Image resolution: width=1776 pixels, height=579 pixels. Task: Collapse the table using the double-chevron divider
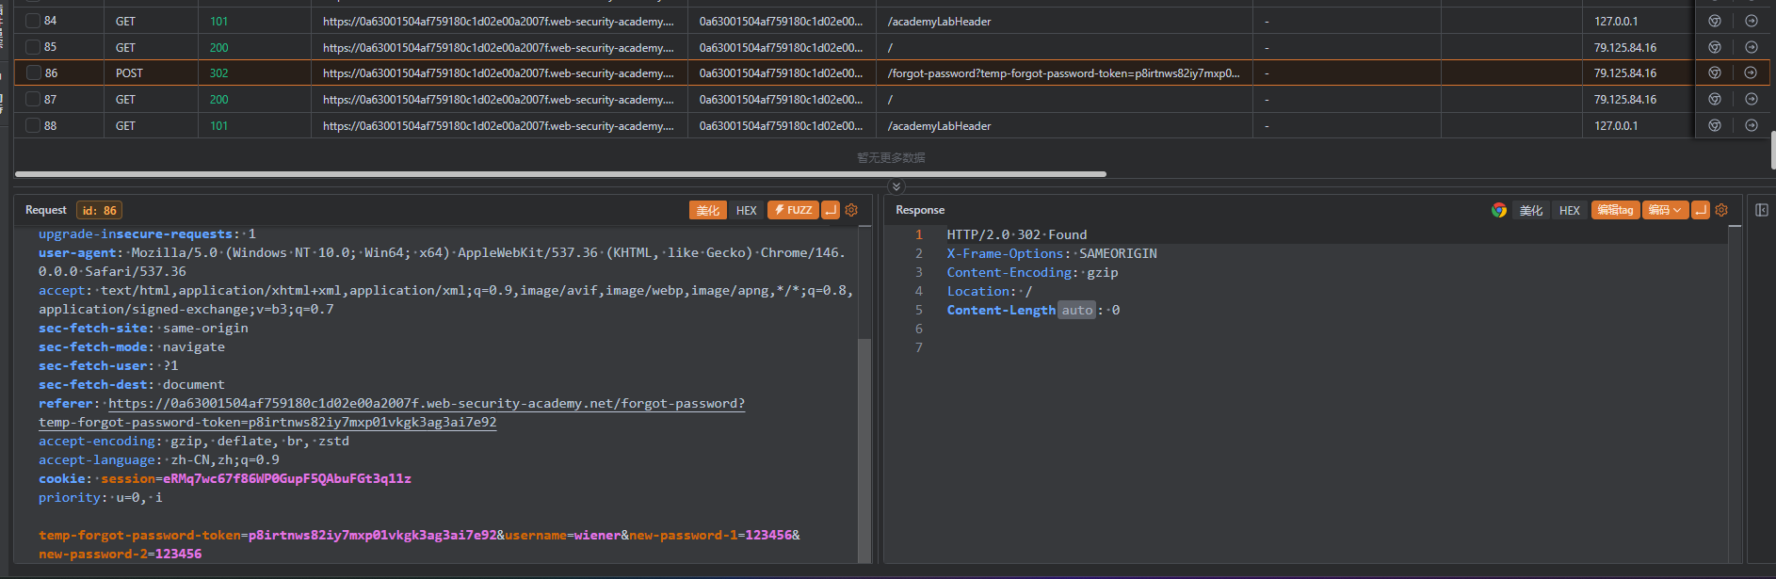[896, 186]
